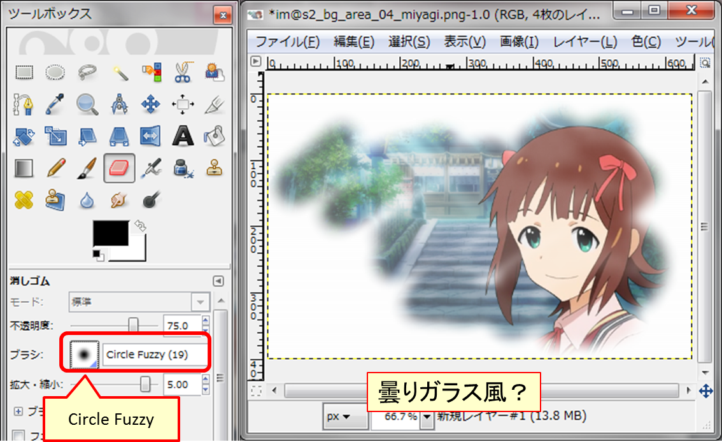Select the Pencil tool
This screenshot has height=442, width=722.
tap(55, 169)
